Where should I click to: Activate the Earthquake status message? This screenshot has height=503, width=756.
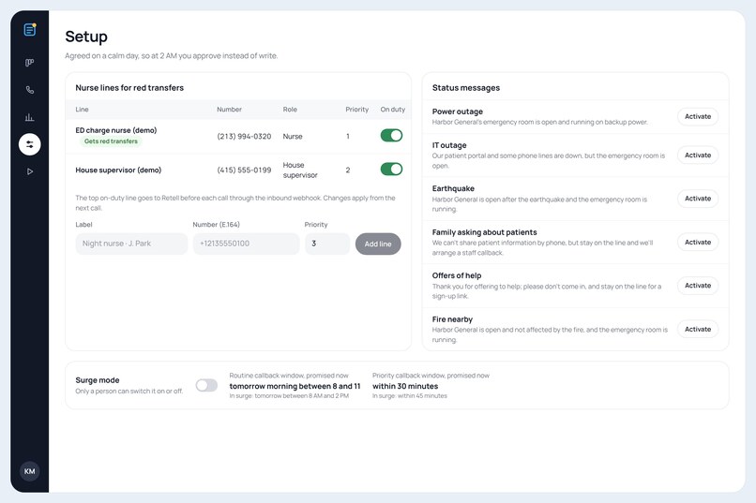[x=698, y=199]
